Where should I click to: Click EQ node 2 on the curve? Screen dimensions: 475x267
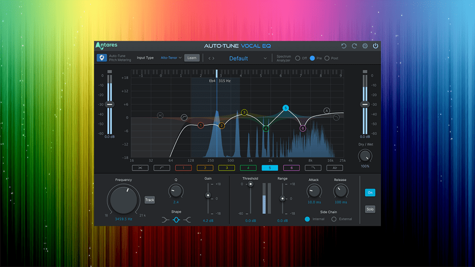coord(222,126)
